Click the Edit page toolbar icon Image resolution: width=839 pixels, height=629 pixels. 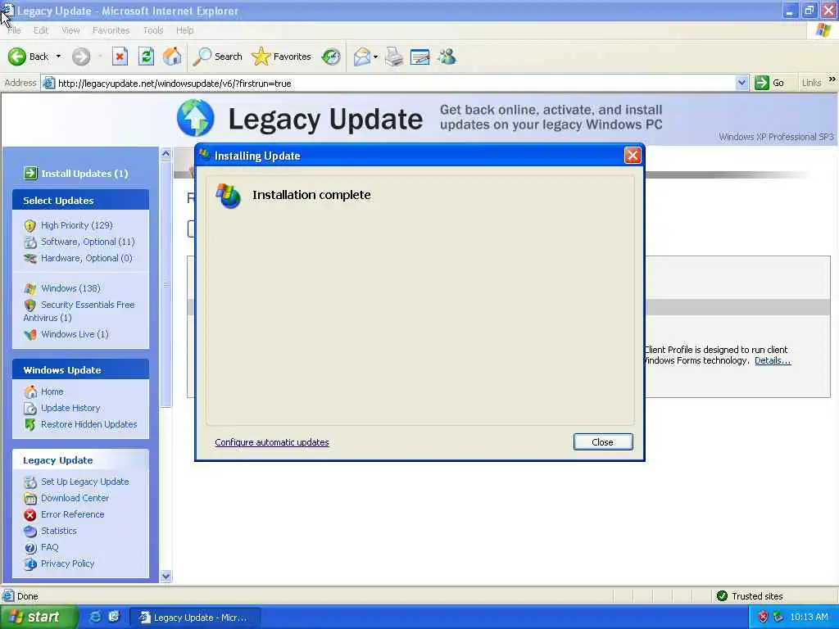click(420, 57)
